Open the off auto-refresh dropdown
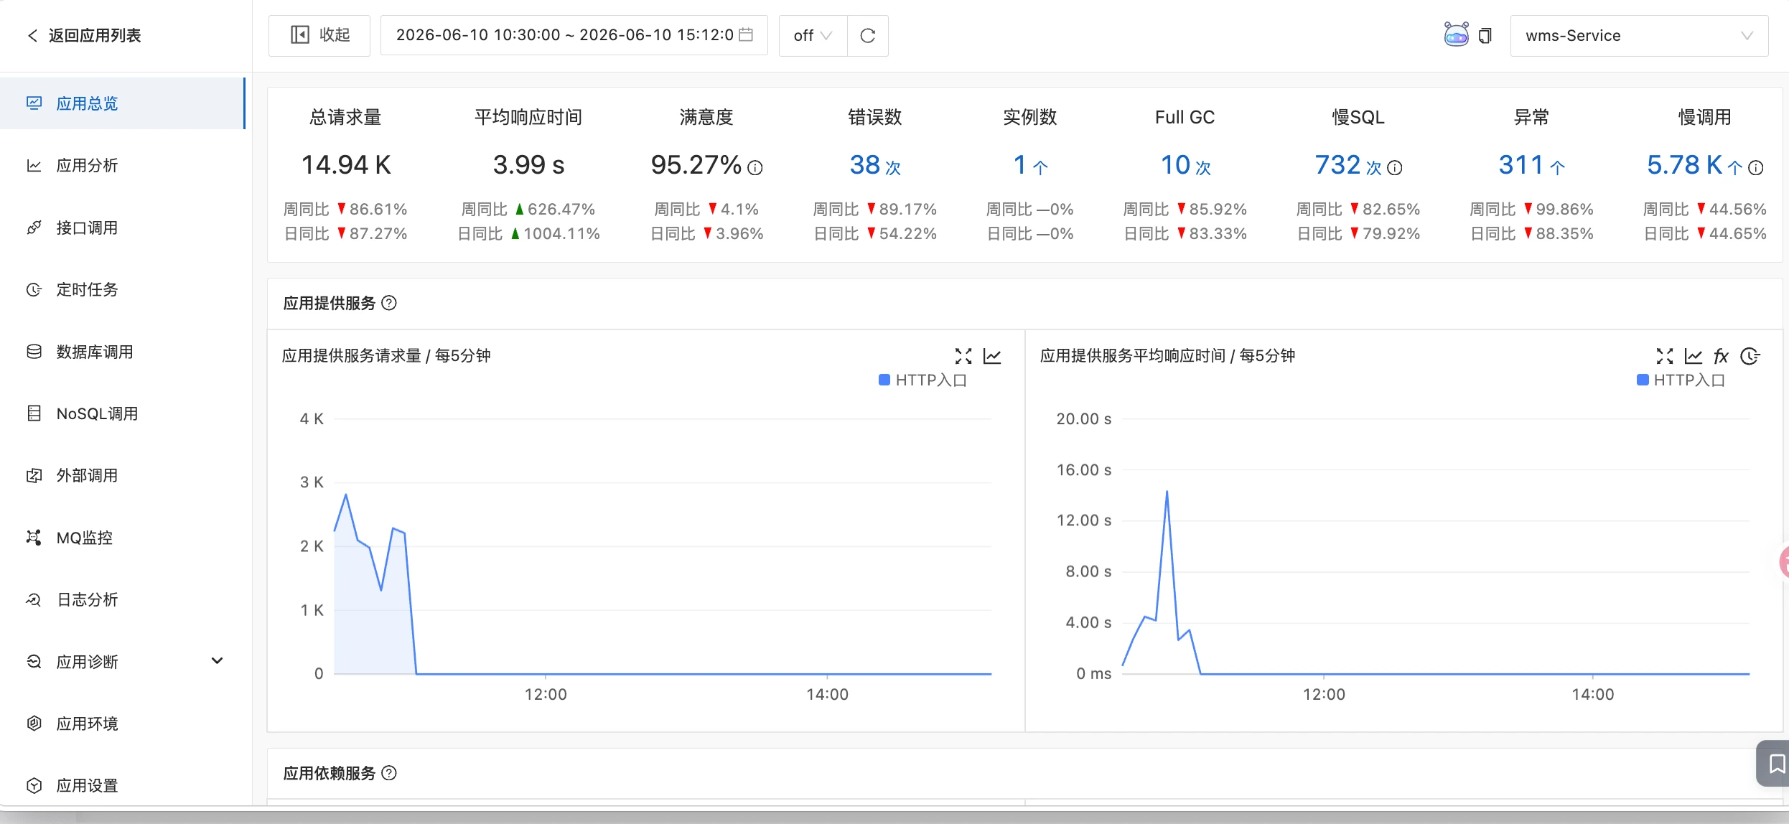This screenshot has height=824, width=1789. pyautogui.click(x=813, y=35)
